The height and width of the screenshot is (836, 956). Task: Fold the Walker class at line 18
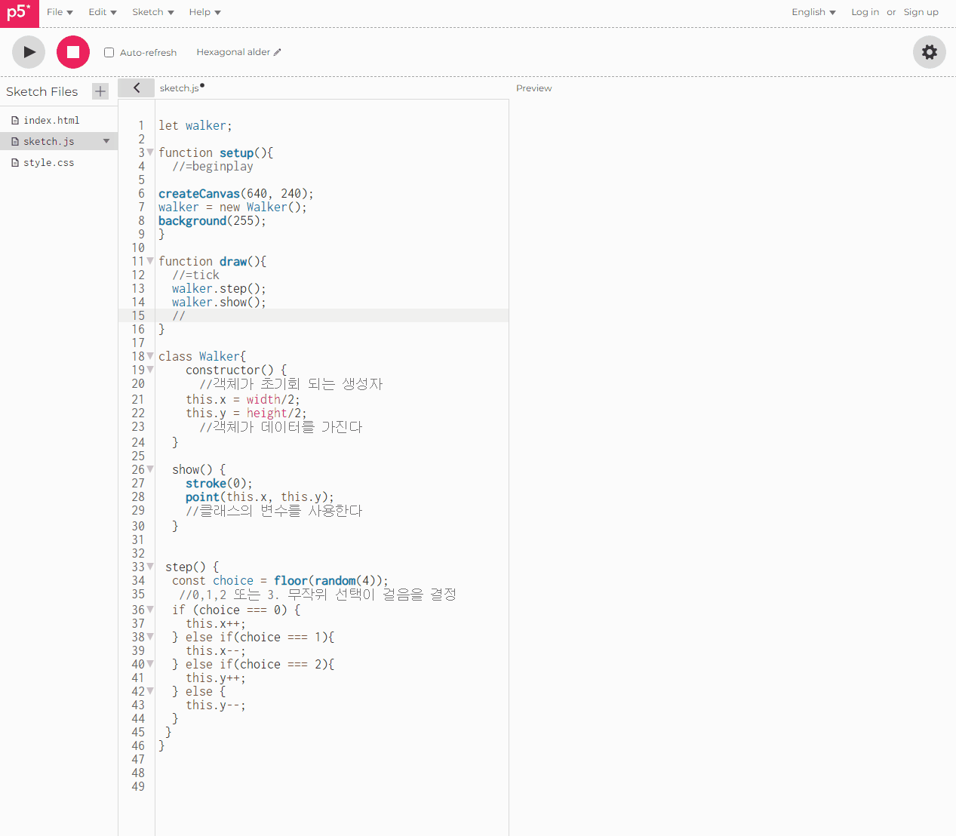[x=150, y=356]
